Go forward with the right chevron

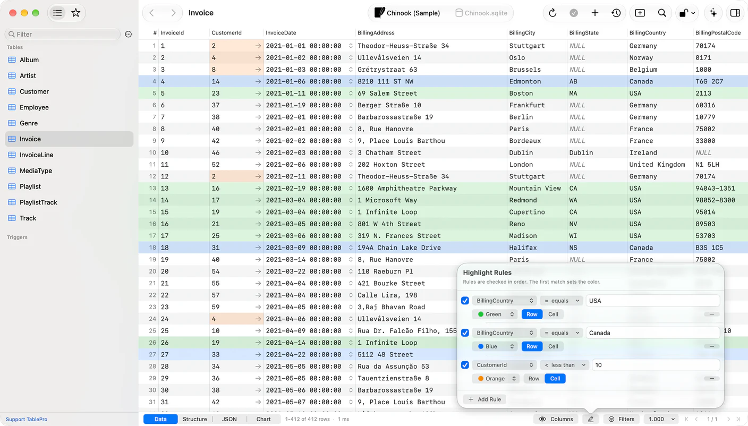click(x=173, y=13)
